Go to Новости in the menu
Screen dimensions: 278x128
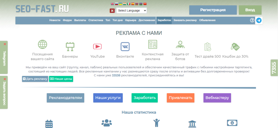coord(55,20)
